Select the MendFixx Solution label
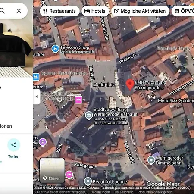 click(x=176, y=100)
